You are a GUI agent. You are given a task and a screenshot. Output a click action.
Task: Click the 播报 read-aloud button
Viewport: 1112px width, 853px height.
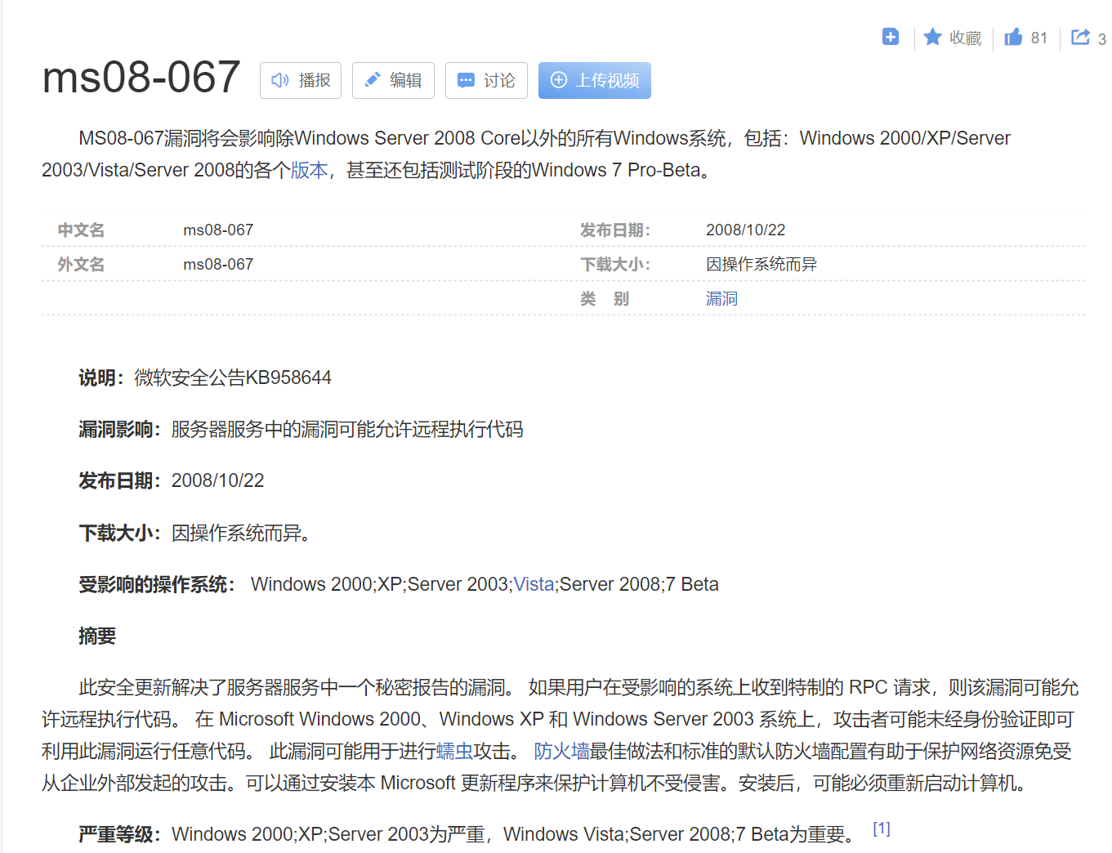[301, 80]
